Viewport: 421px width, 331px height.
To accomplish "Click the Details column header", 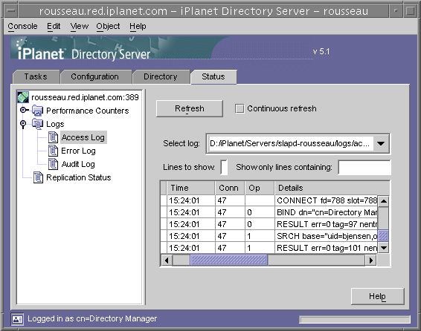I will 332,188.
